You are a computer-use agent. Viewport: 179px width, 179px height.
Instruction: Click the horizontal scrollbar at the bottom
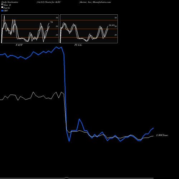pyautogui.click(x=77, y=178)
